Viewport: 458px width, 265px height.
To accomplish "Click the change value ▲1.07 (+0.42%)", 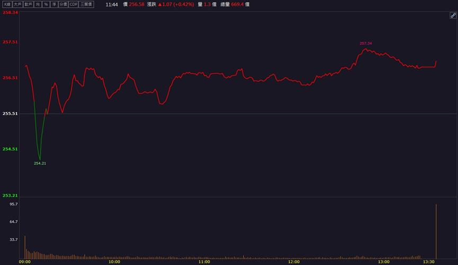I will click(176, 4).
